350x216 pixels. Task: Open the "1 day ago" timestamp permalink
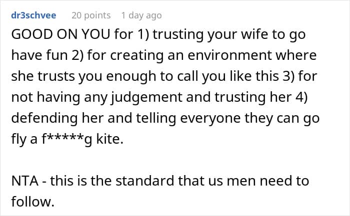point(145,15)
